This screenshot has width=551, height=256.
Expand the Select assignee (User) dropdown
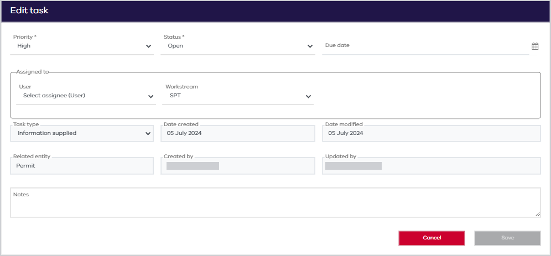point(86,96)
